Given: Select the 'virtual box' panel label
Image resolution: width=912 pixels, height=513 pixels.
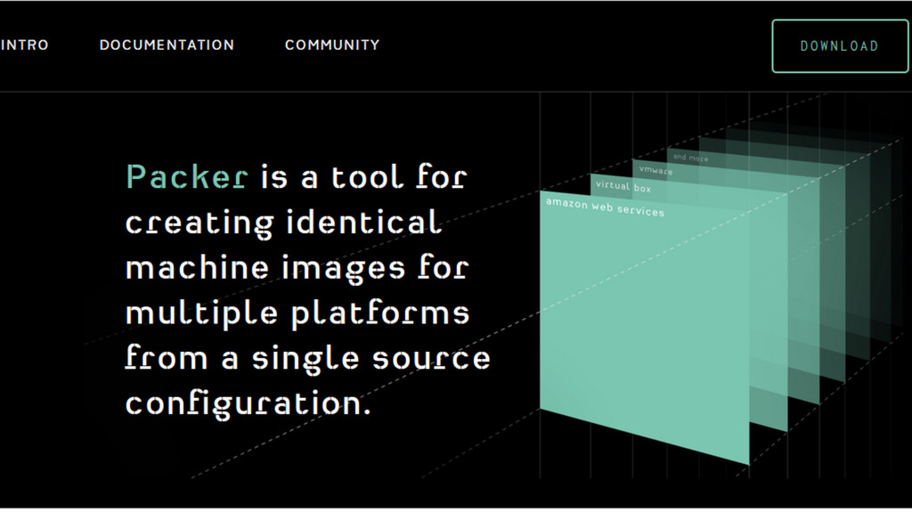Looking at the screenshot, I should point(623,186).
